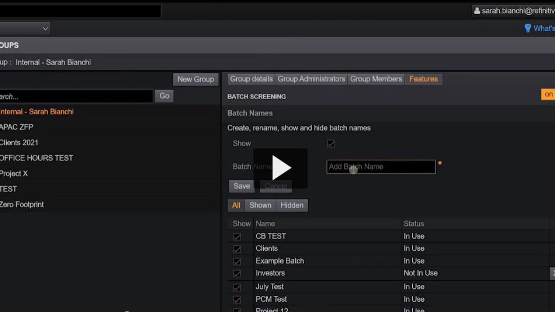Click the What's New lightbulb icon
Screen dimensions: 555x312
coord(527,28)
